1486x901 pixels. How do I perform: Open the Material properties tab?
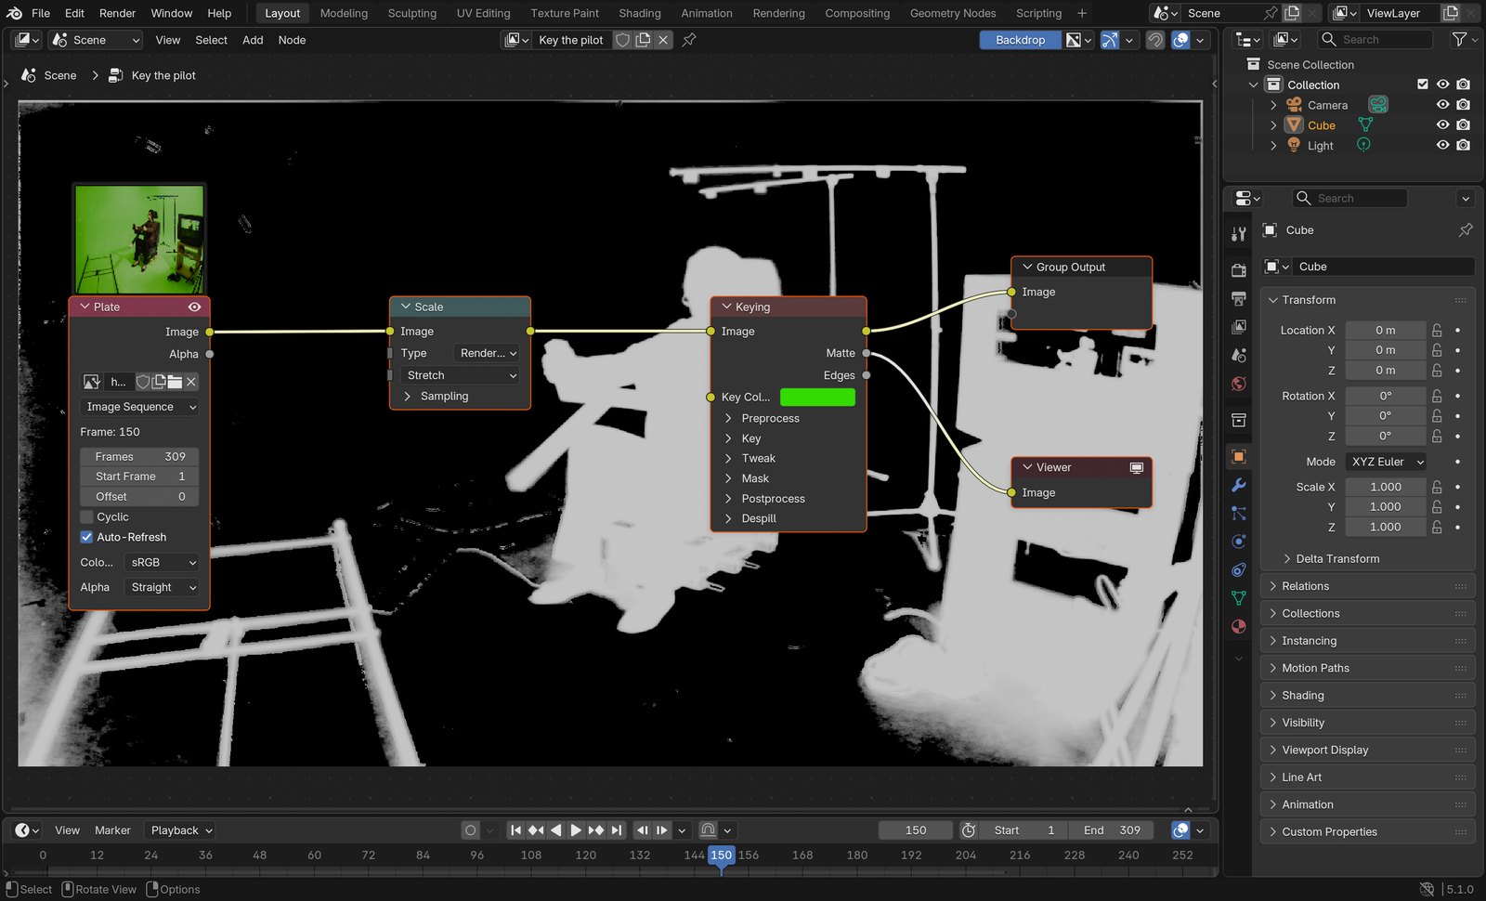click(x=1238, y=627)
